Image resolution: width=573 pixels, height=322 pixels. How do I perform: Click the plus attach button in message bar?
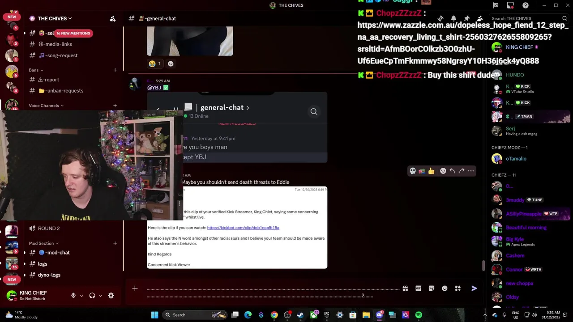coord(135,288)
